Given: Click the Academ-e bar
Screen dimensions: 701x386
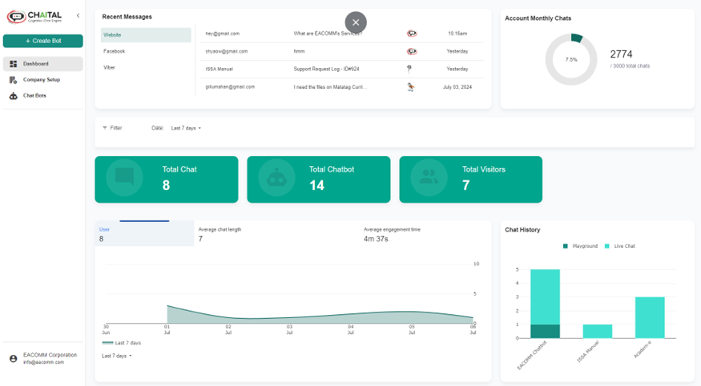Looking at the screenshot, I should pos(650,317).
